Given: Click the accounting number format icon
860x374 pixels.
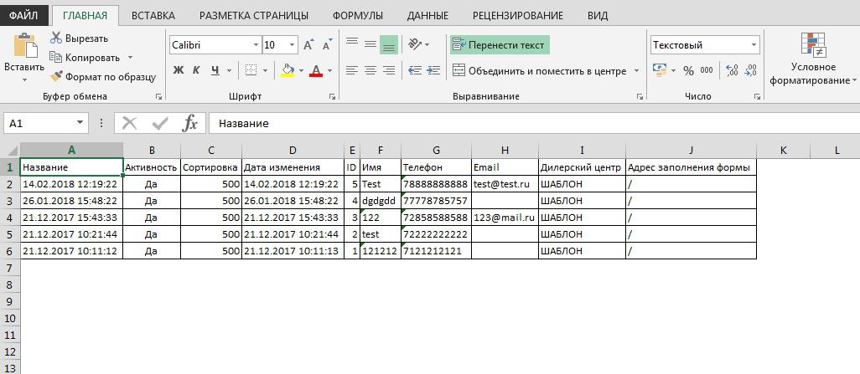Looking at the screenshot, I should pyautogui.click(x=660, y=70).
